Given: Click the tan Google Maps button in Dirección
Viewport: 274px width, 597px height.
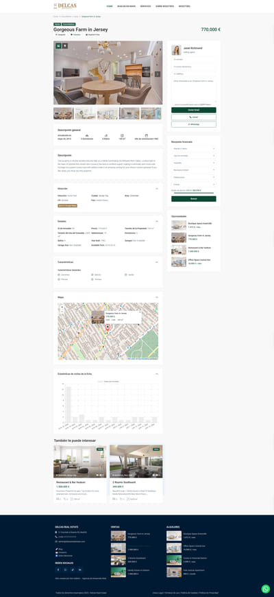Looking at the screenshot, I should tap(68, 206).
